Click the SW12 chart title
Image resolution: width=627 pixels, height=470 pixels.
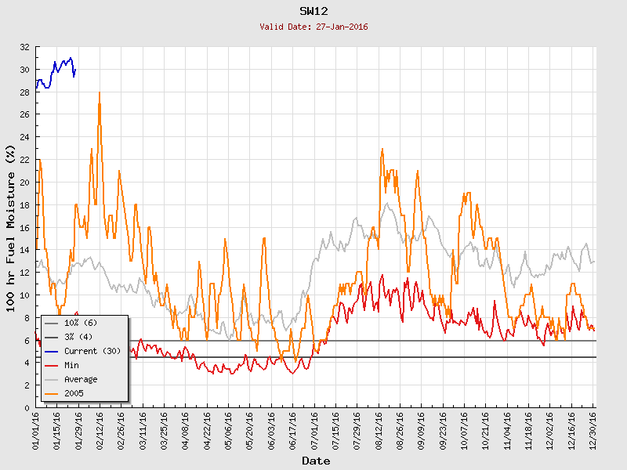(x=313, y=11)
